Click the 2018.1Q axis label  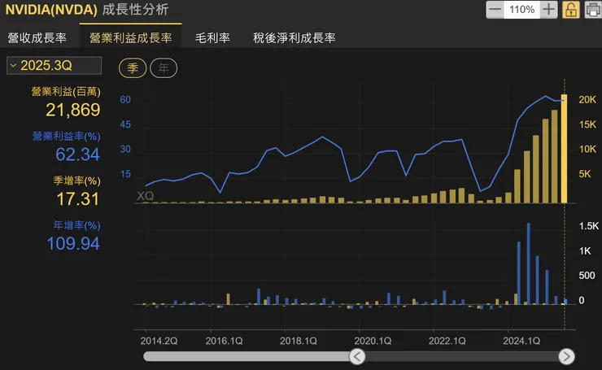click(x=299, y=341)
